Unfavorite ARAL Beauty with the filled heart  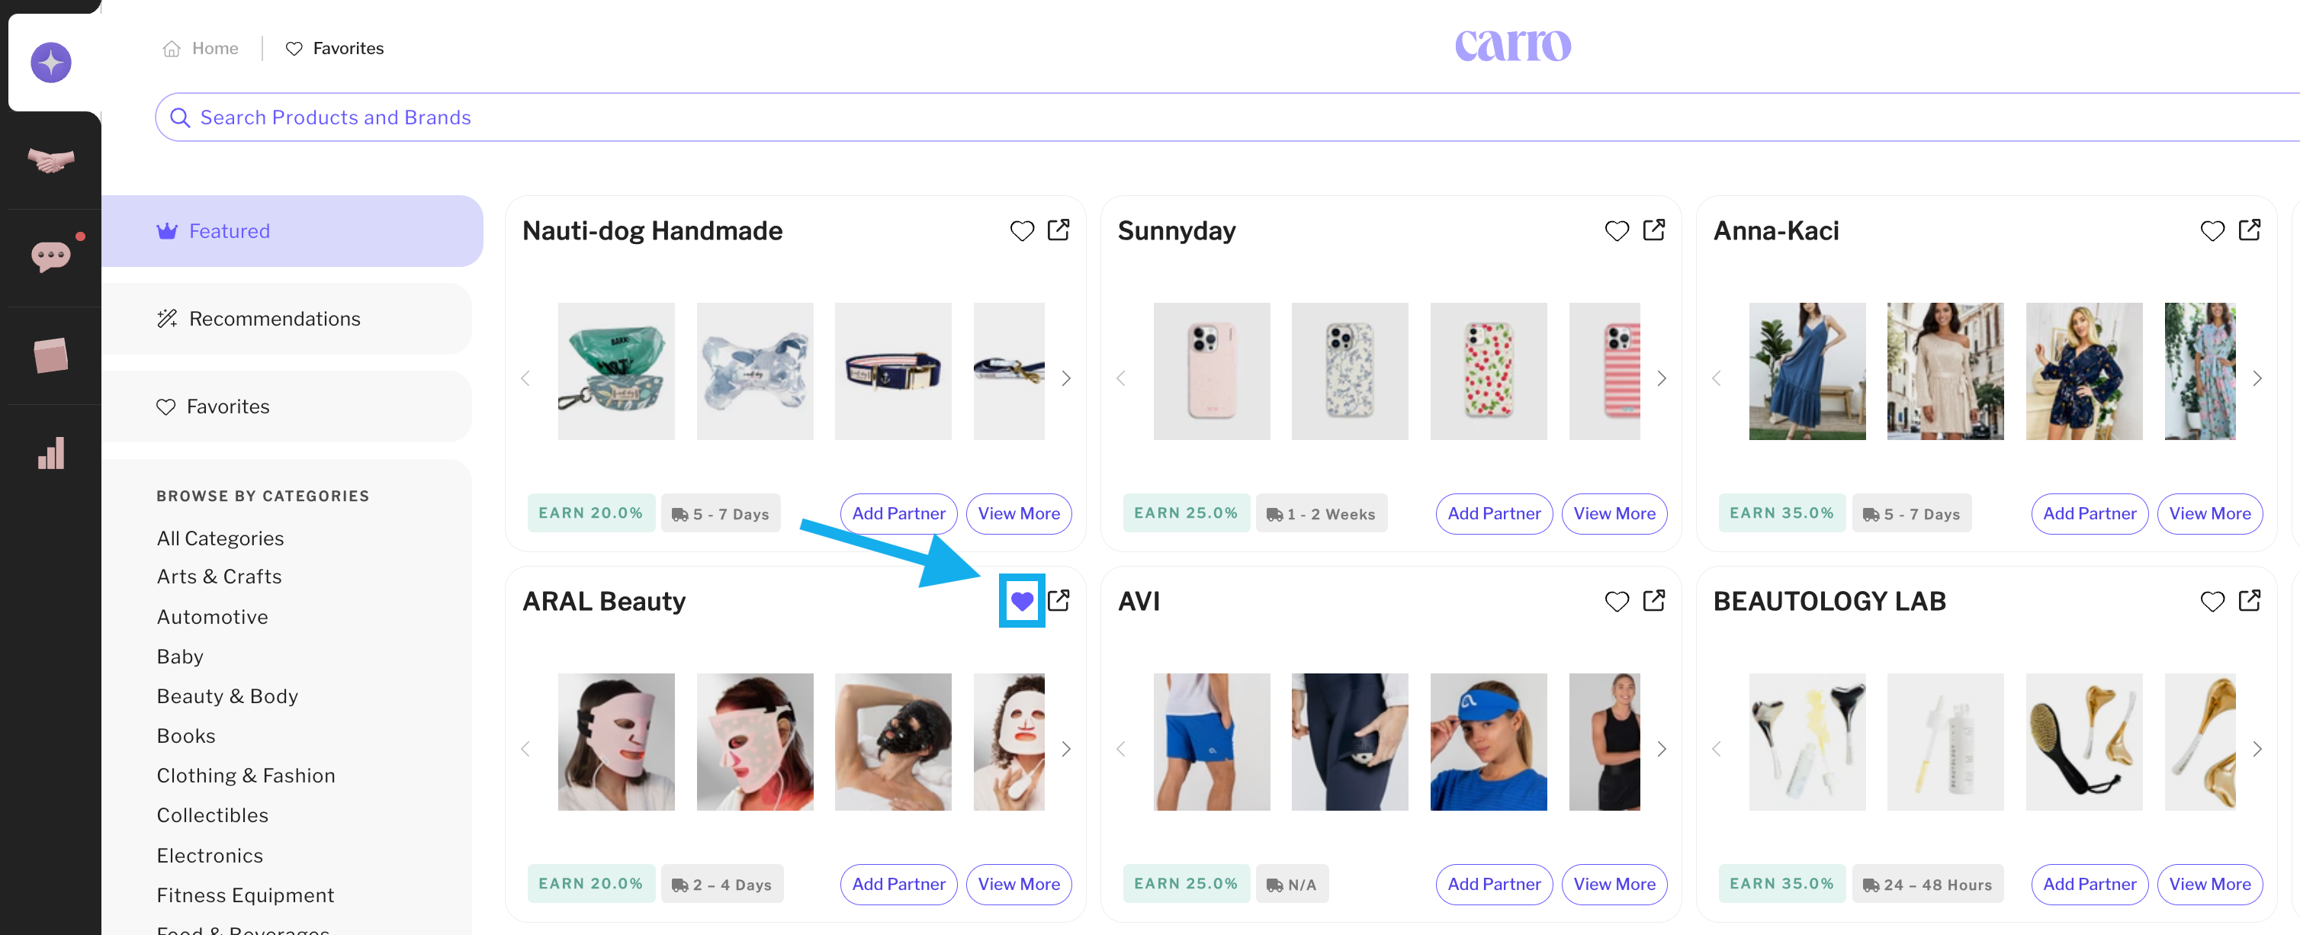(1021, 601)
